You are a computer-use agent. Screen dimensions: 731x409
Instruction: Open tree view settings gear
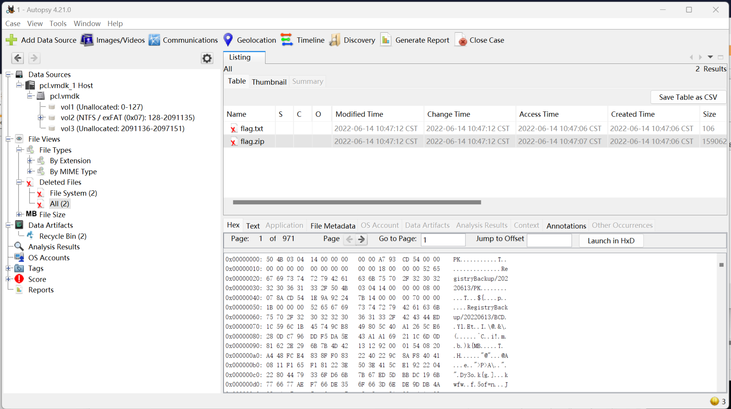207,58
